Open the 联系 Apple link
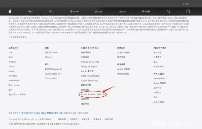This screenshot has height=129, width=202. pyautogui.click(x=159, y=102)
